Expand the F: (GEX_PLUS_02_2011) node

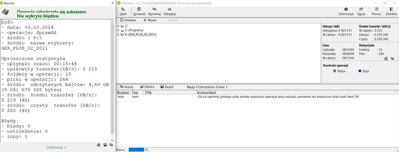[118, 34]
